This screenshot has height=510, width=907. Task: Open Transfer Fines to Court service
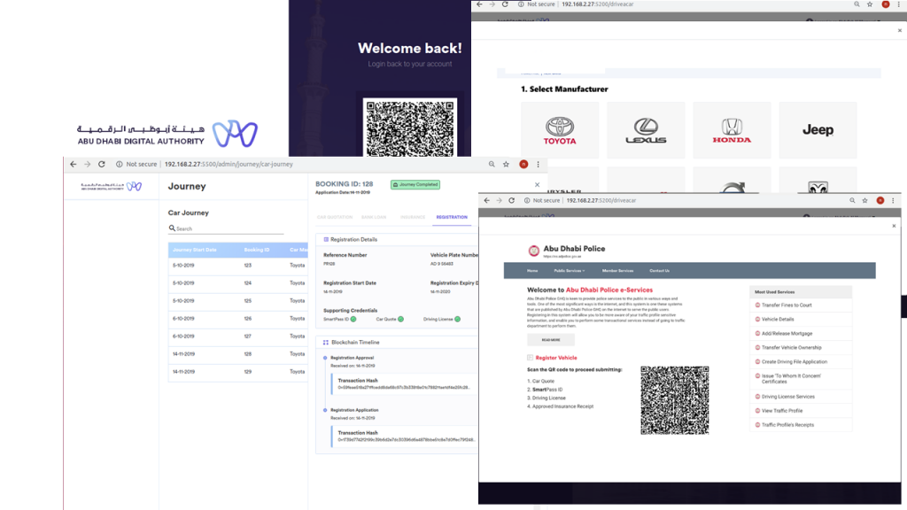tap(787, 305)
